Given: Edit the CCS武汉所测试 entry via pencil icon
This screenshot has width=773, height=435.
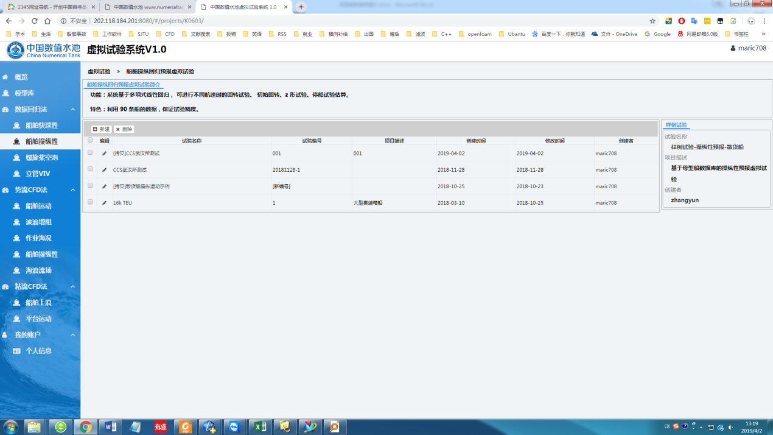Looking at the screenshot, I should (104, 170).
